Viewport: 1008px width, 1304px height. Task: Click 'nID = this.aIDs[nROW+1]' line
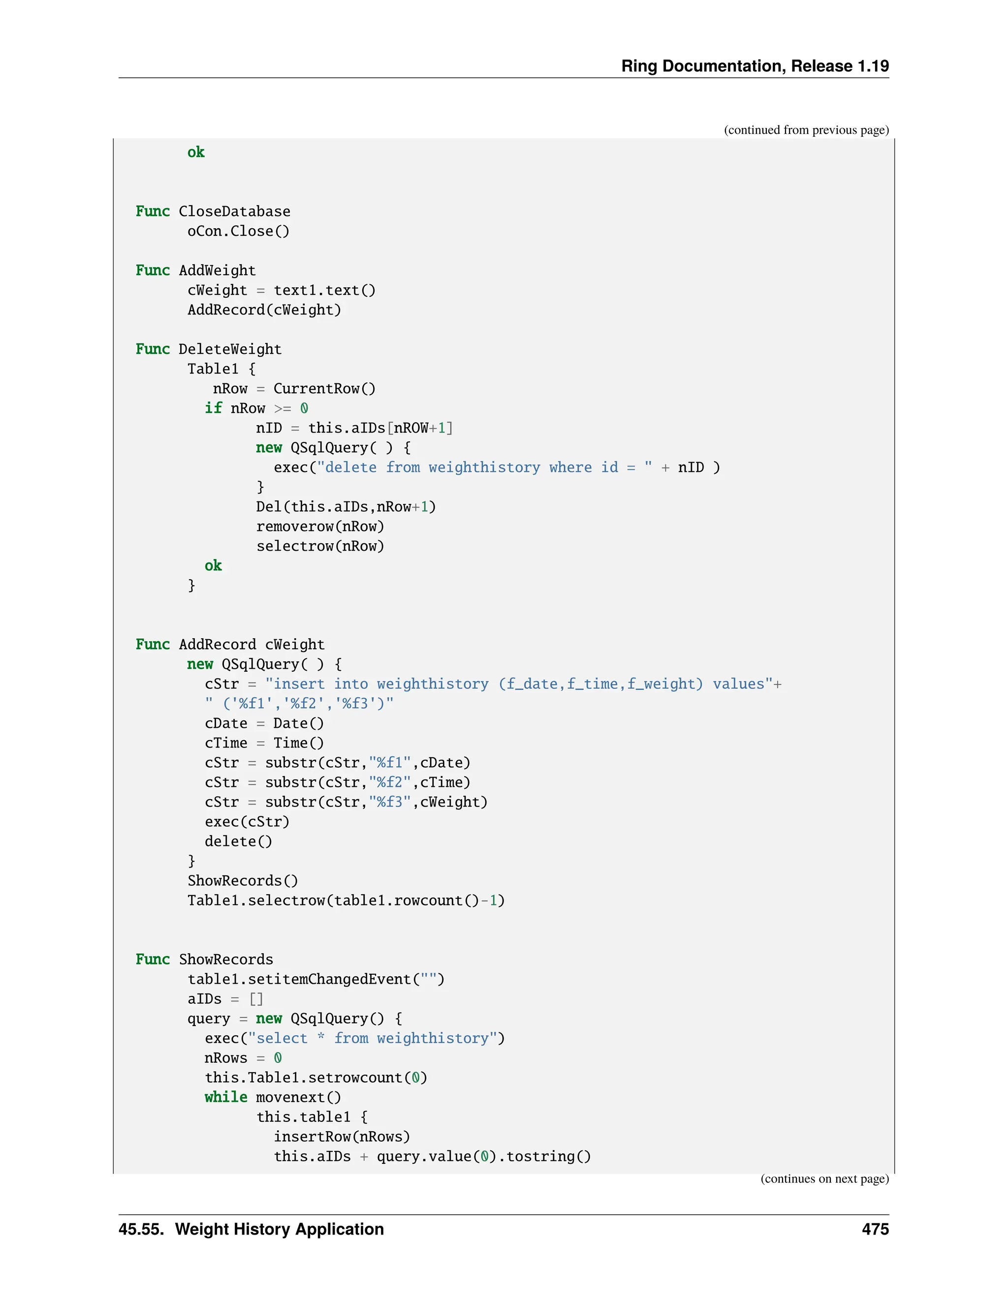click(x=355, y=428)
